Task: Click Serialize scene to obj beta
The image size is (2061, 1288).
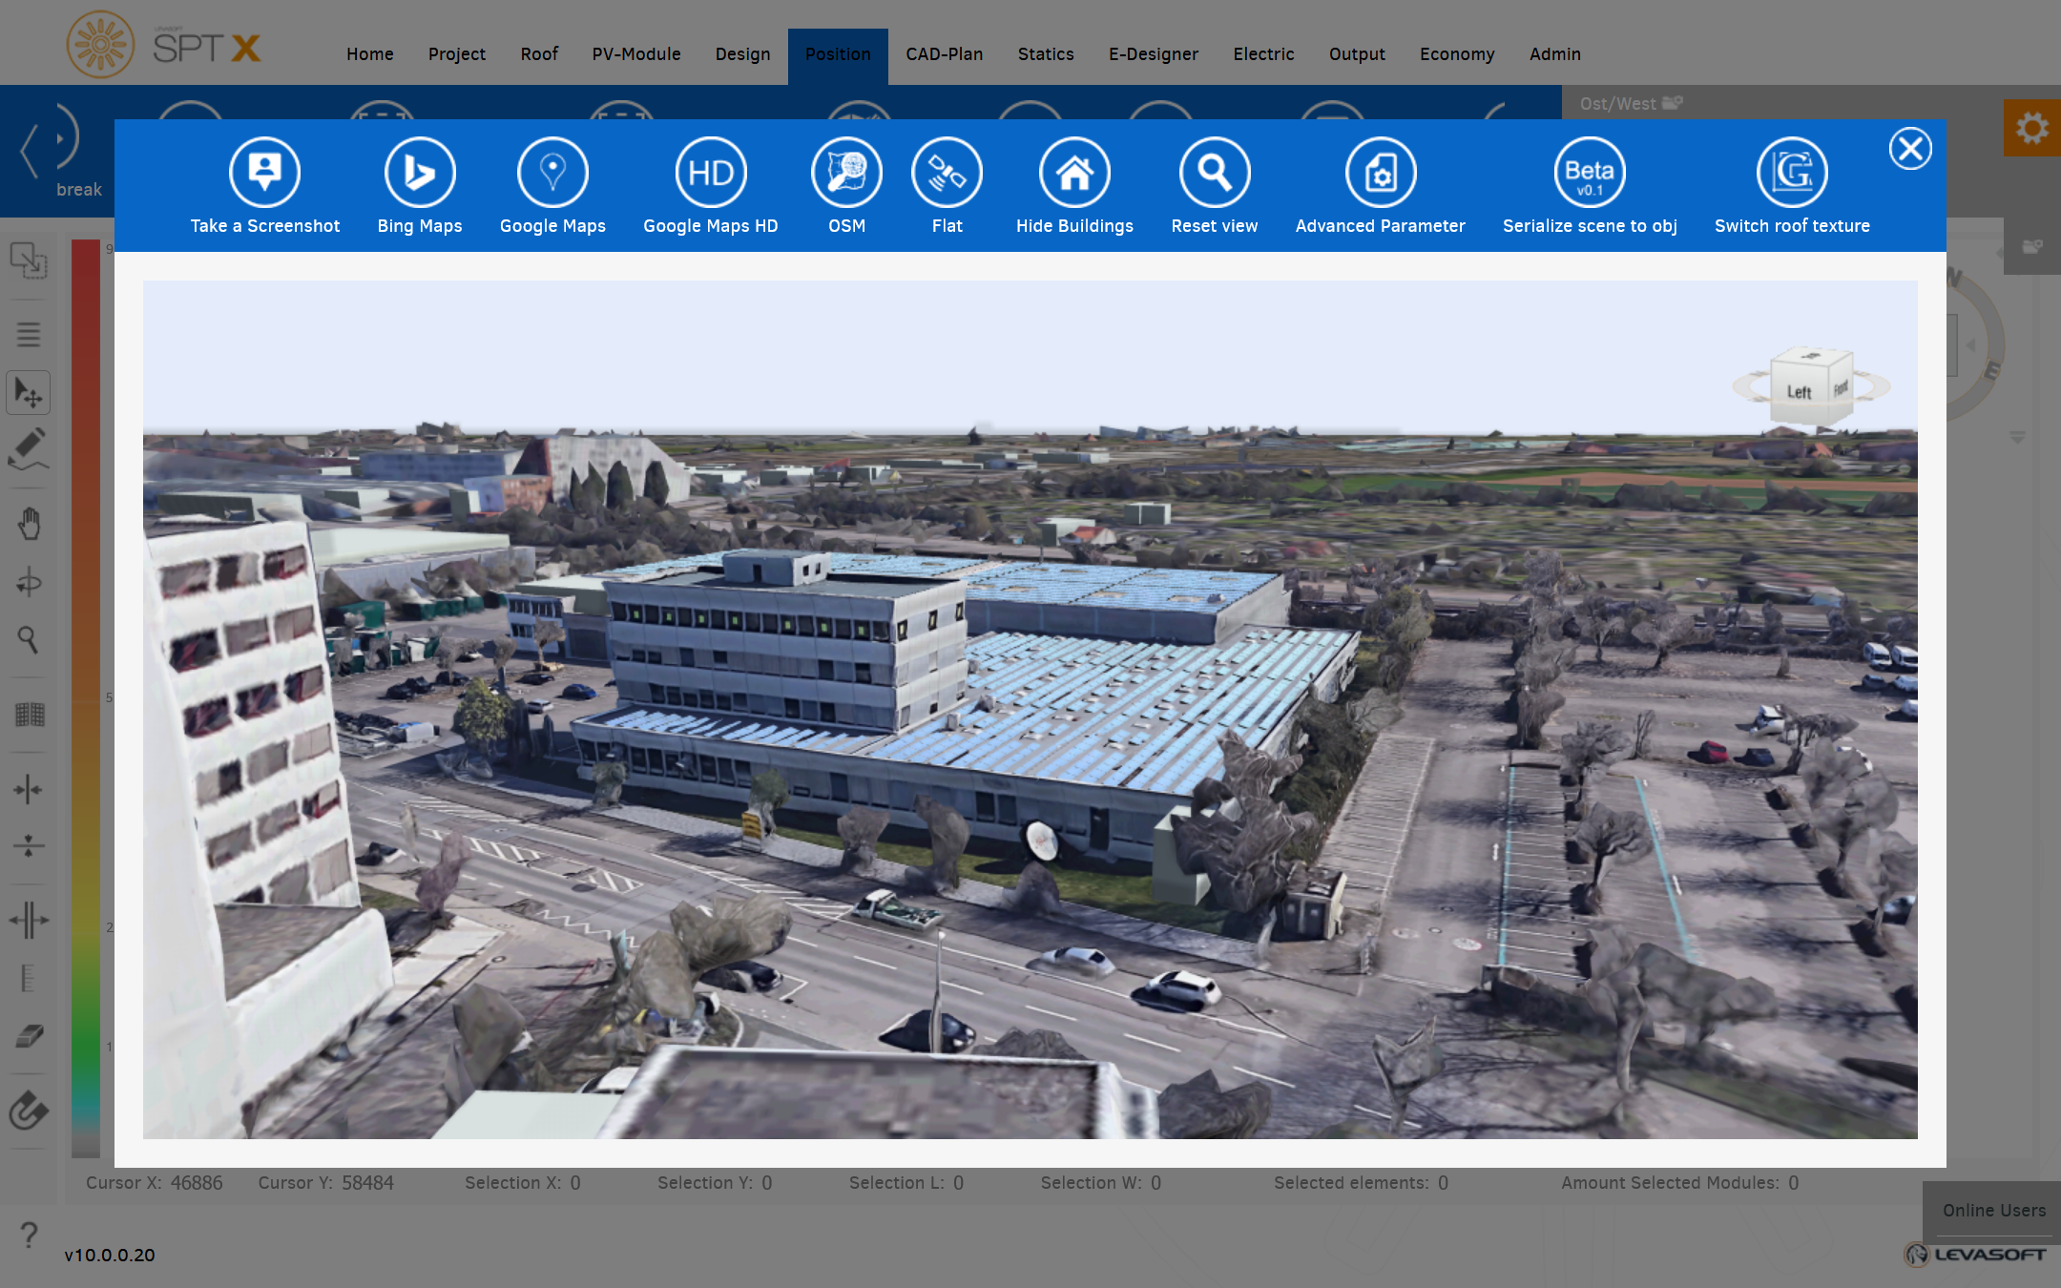Action: pyautogui.click(x=1589, y=173)
